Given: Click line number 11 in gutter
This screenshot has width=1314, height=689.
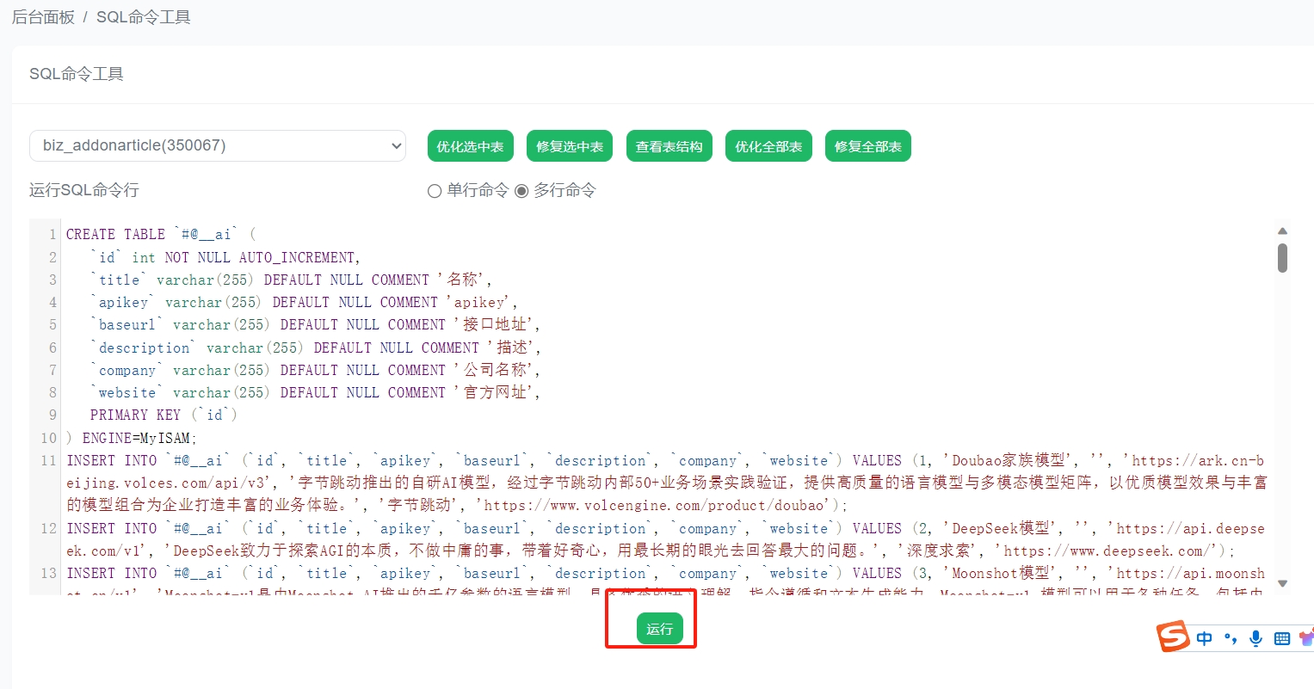Looking at the screenshot, I should [48, 460].
